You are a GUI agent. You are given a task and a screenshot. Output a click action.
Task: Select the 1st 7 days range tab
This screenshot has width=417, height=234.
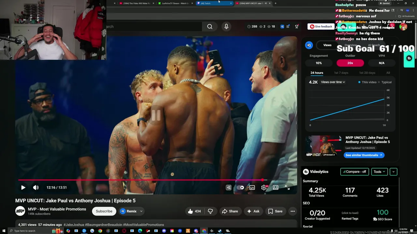341,73
